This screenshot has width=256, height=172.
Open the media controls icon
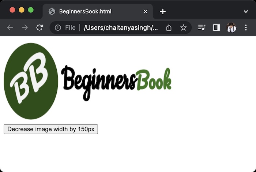click(x=202, y=27)
